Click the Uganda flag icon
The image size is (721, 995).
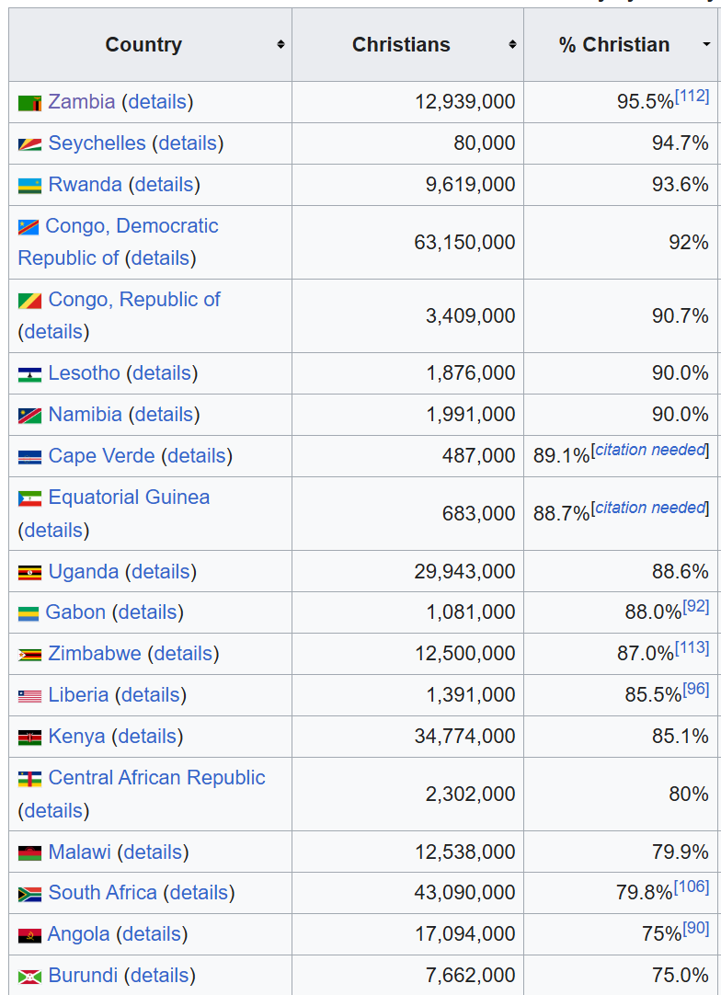(29, 573)
